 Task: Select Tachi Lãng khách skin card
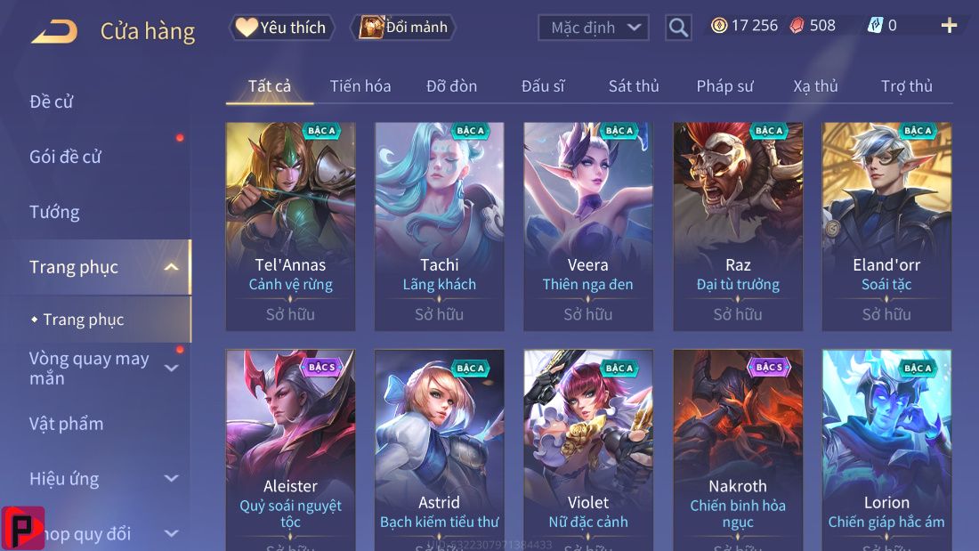[439, 226]
